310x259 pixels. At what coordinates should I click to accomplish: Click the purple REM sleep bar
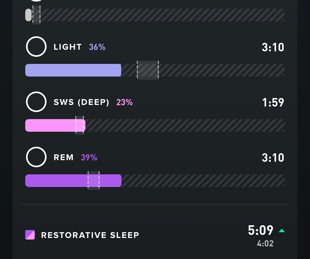coord(73,180)
